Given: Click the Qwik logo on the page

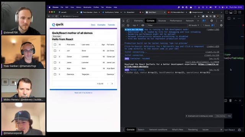Looking at the screenshot, I should [58, 24].
